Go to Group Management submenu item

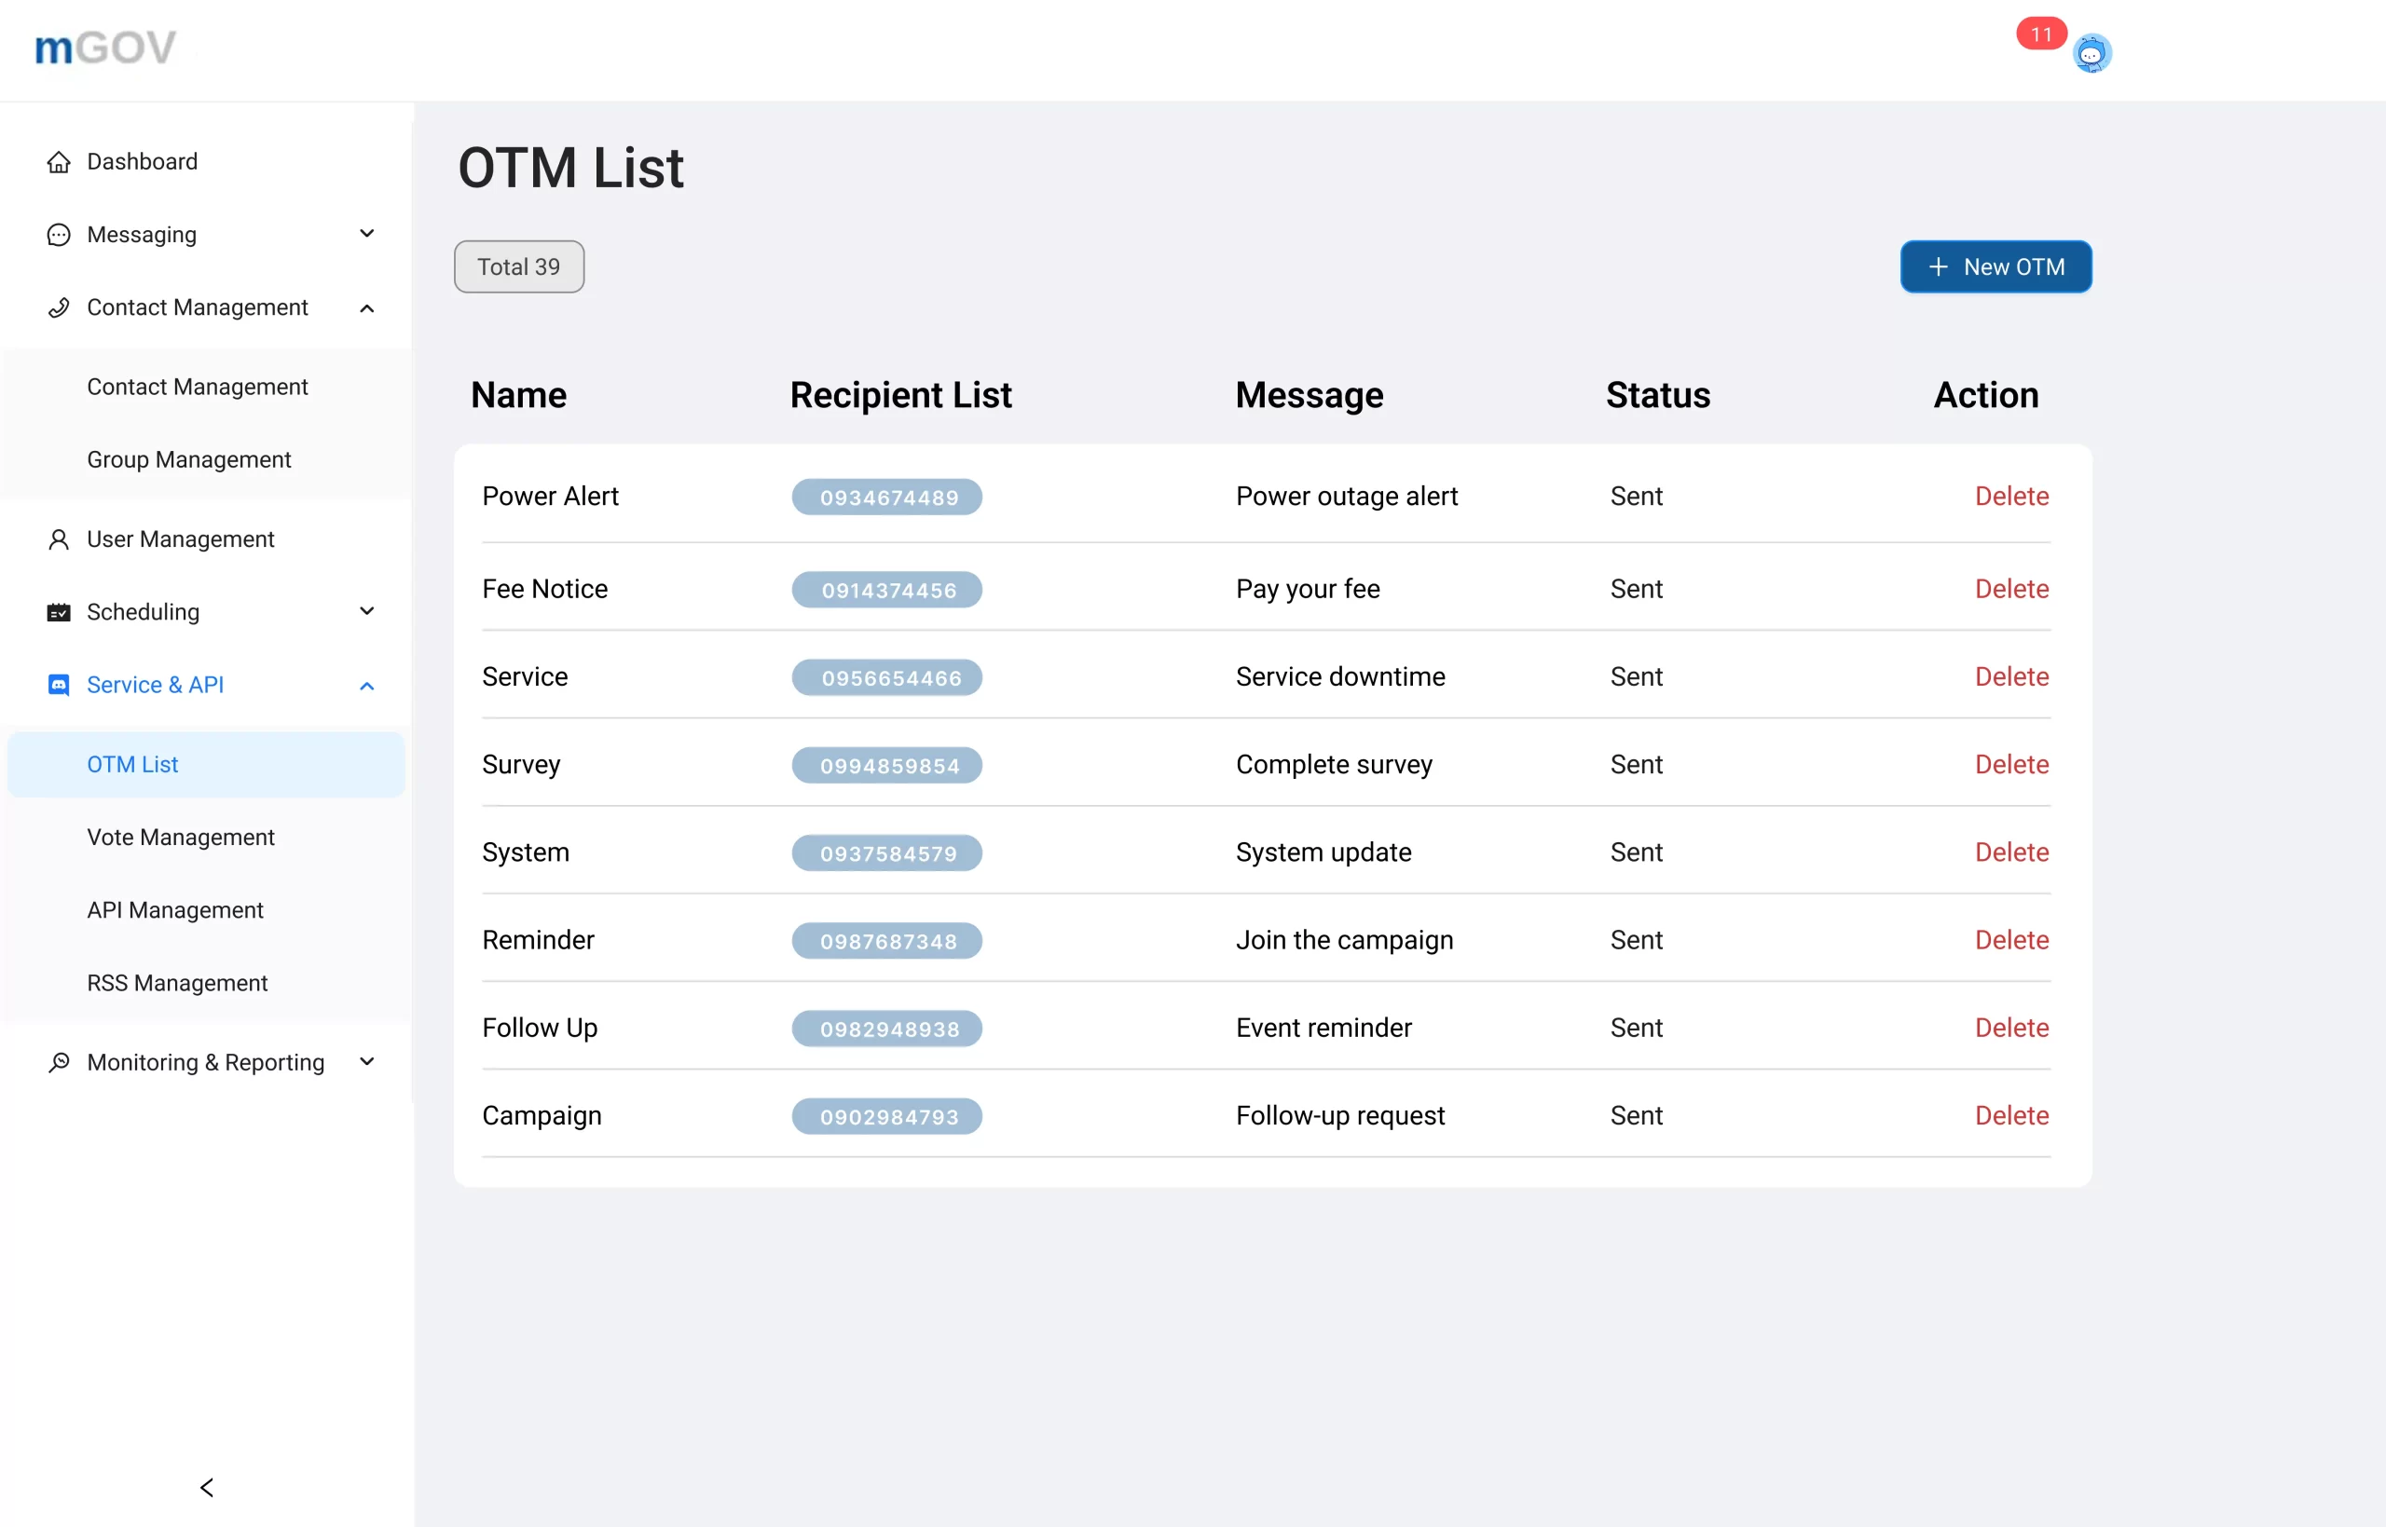188,459
